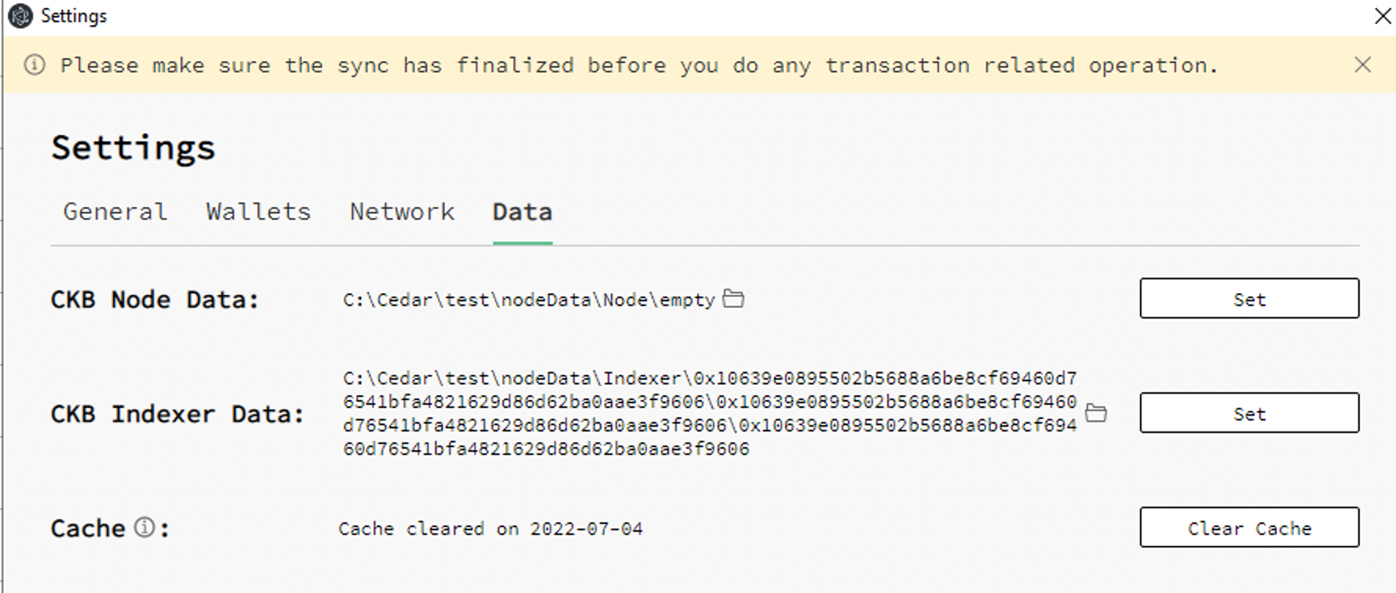Click the active Data tab
This screenshot has height=593, width=1396.
[x=521, y=211]
